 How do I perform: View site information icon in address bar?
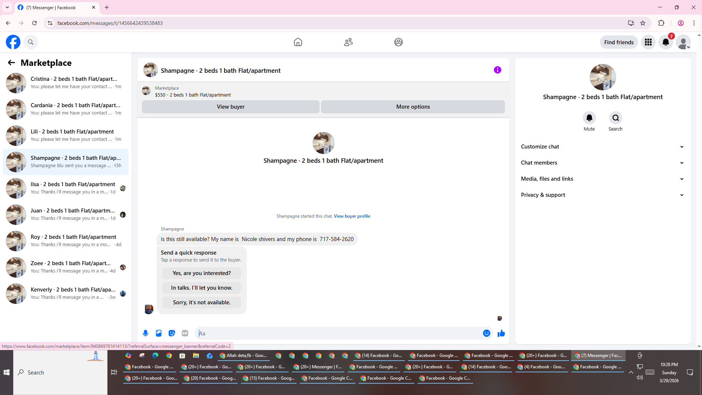click(50, 23)
